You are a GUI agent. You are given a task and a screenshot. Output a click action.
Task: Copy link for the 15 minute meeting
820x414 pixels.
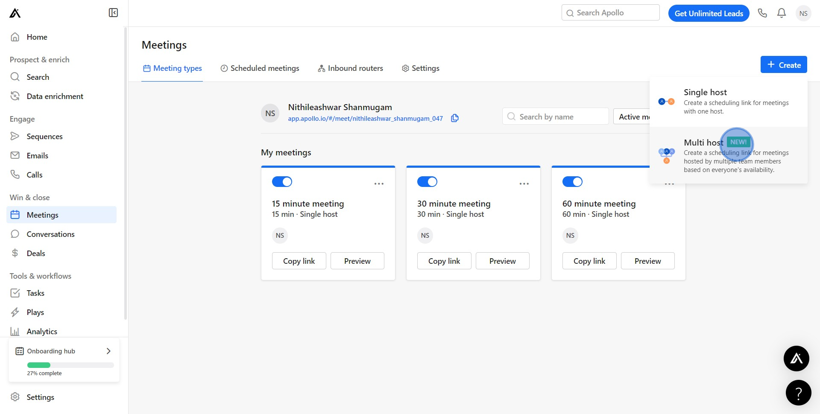tap(299, 261)
